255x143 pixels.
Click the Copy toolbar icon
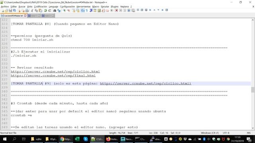tap(36, 11)
